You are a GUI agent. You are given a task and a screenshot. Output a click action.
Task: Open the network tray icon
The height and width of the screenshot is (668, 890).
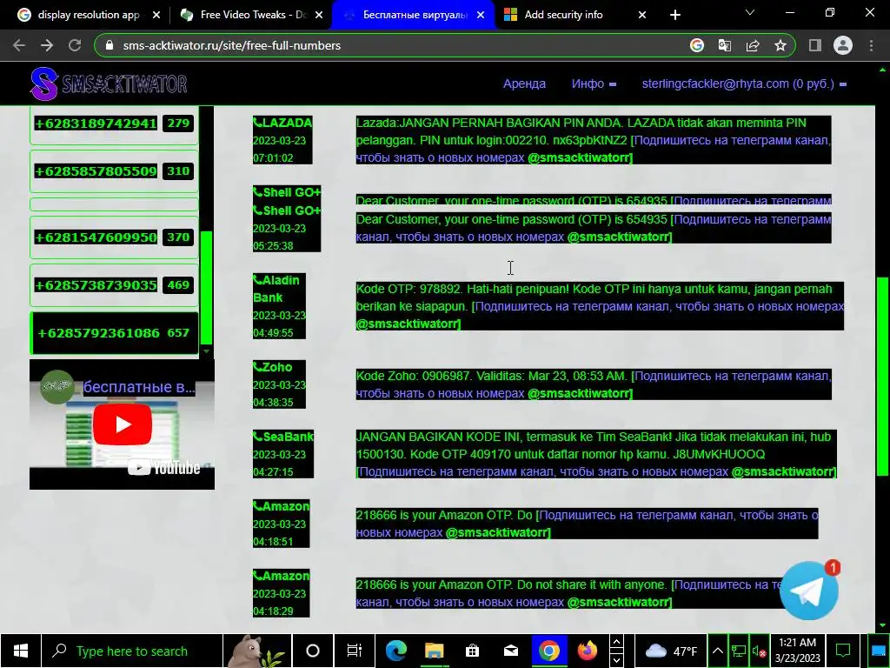(739, 651)
